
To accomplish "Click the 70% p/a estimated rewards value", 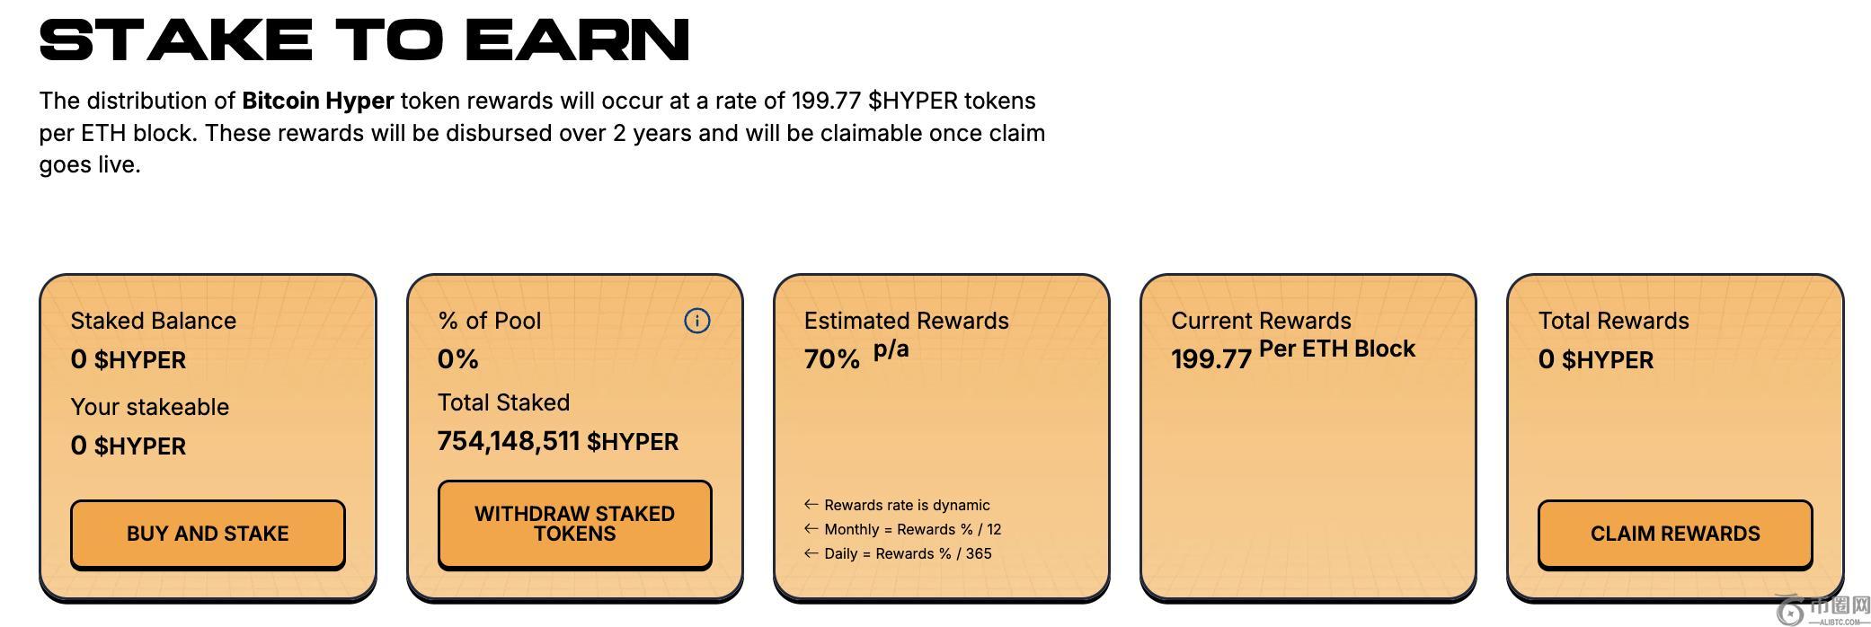I will point(856,357).
